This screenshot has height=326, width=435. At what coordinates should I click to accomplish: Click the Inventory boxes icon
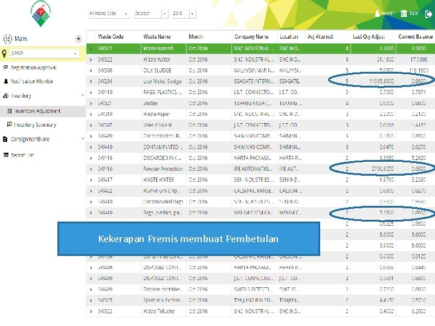click(x=5, y=96)
